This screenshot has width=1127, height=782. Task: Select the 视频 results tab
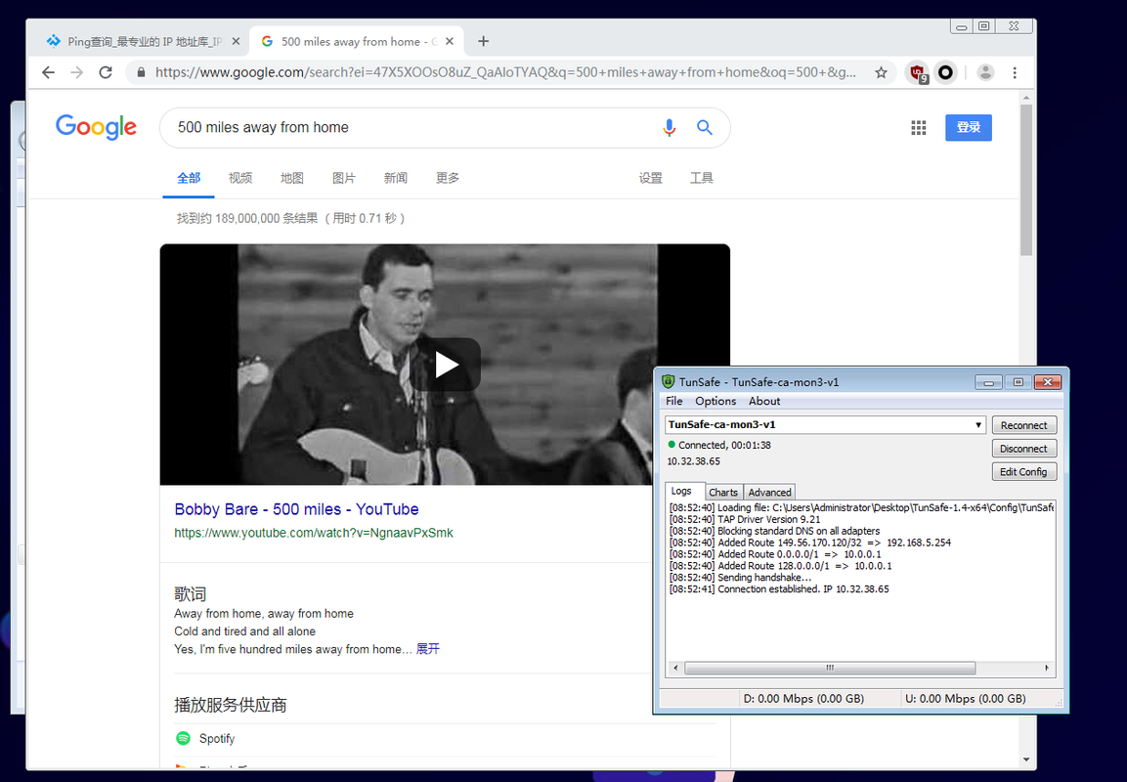click(x=240, y=178)
